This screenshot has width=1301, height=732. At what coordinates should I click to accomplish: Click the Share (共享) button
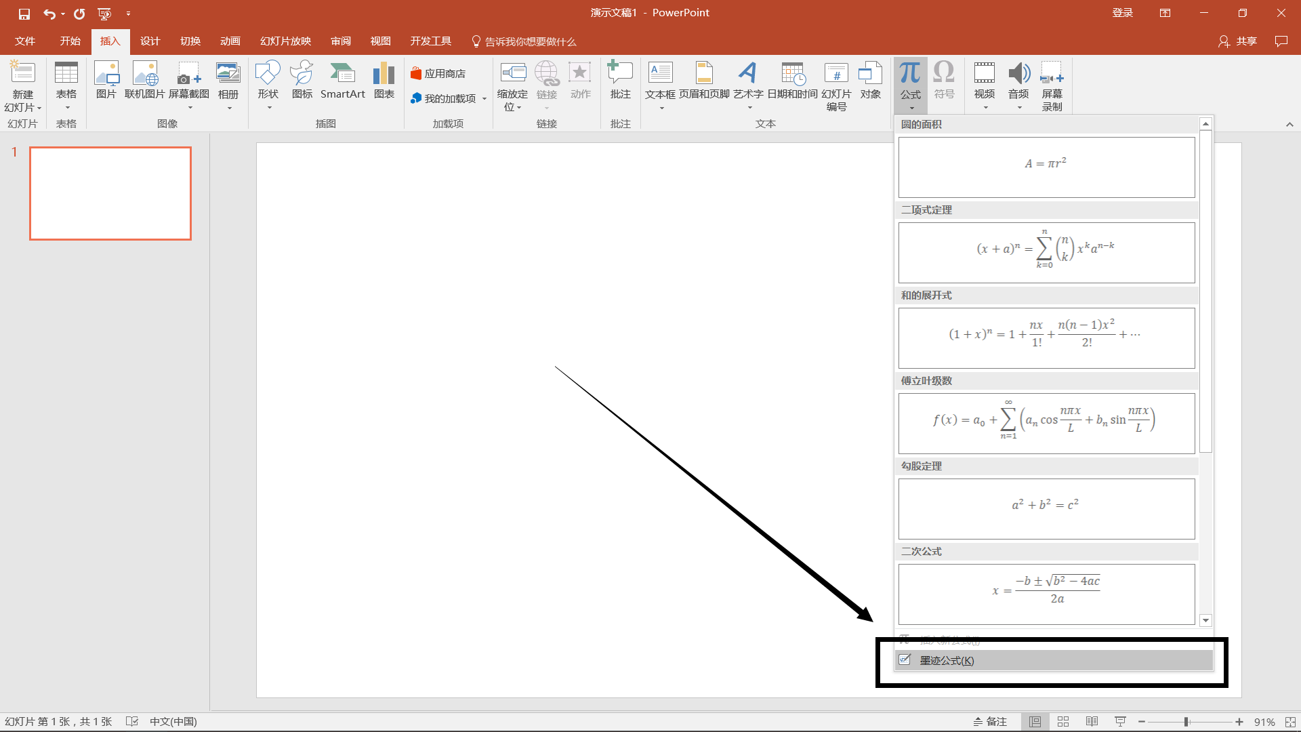[1237, 41]
